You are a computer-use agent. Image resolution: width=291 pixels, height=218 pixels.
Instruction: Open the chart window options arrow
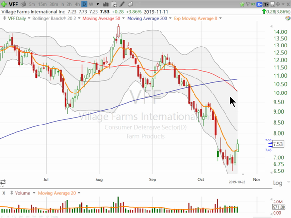point(283,4)
